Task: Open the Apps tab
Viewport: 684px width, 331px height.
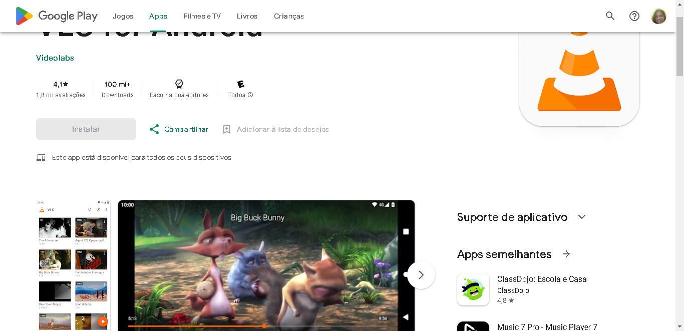Action: coord(158,16)
